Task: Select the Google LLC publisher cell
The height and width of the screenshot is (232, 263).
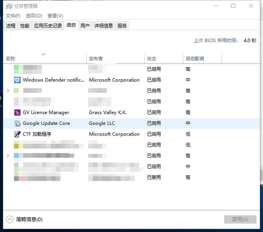Action: pos(102,123)
